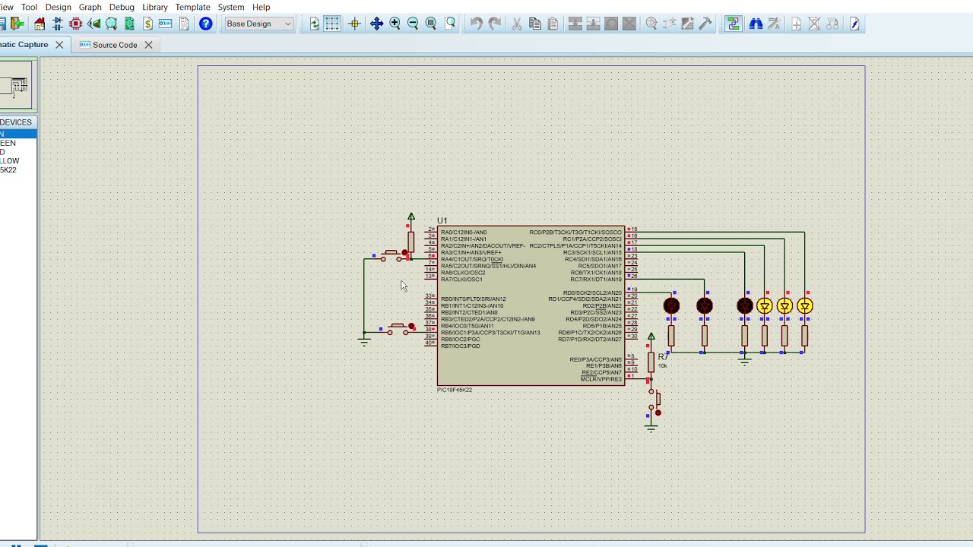Click the Block Rotate icon
The height and width of the screenshot is (547, 973).
tap(611, 24)
